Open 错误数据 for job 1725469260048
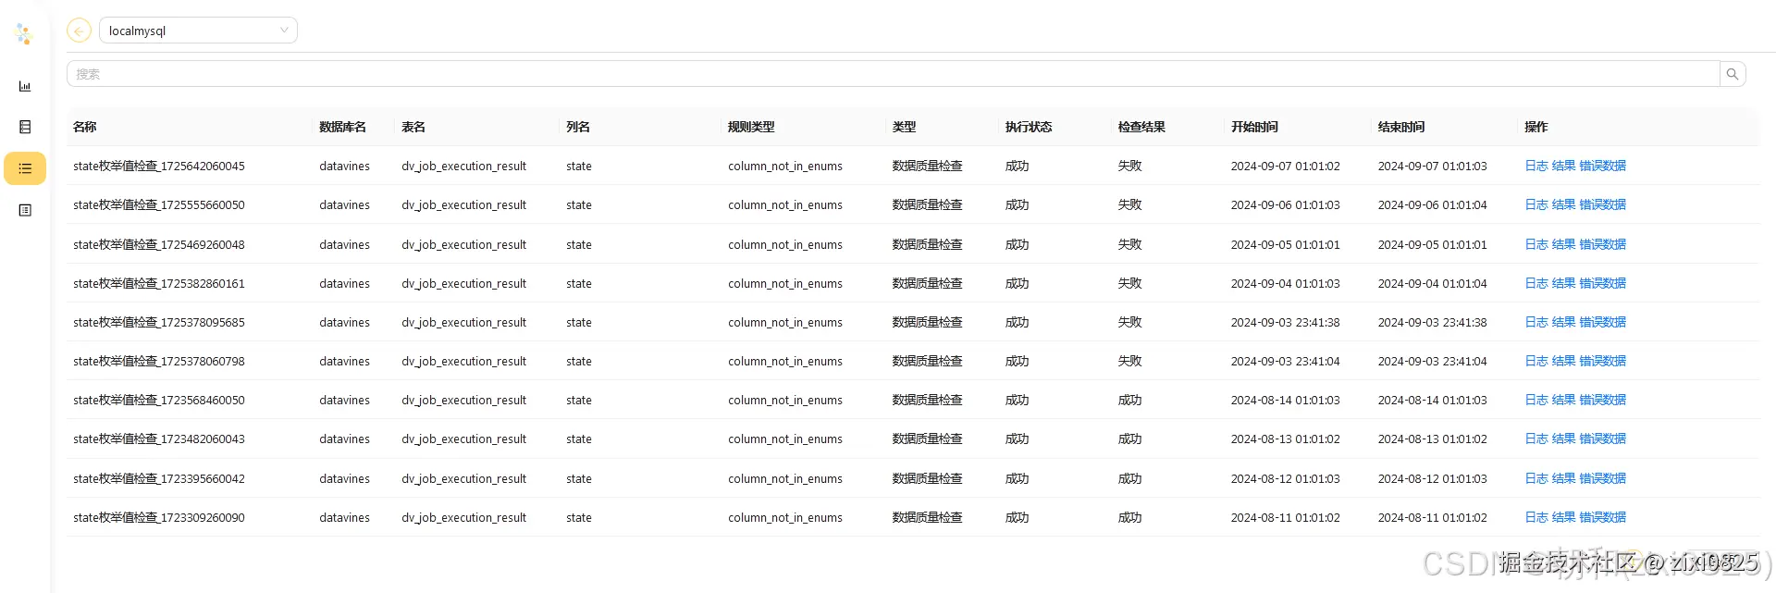This screenshot has width=1776, height=593. coord(1603,244)
